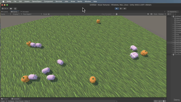This screenshot has height=102, width=181.
Task: Switch to the Scene tab
Action: click(x=5, y=12)
